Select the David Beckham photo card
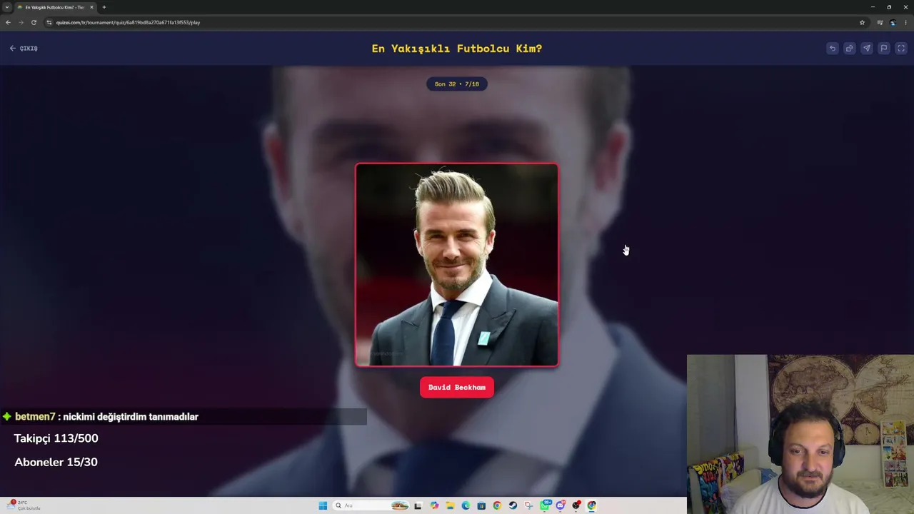 457,265
